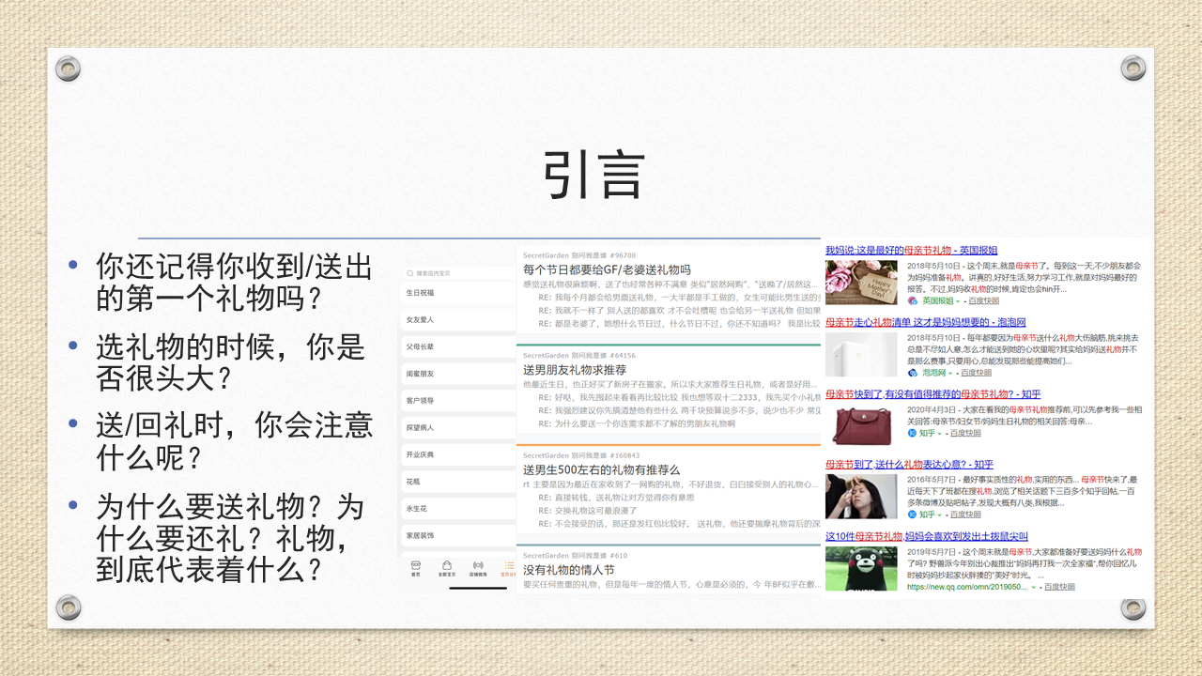Open the link 母亲节到了,送什么礼物表达心意
Screen dimensions: 1202x676
[x=909, y=464]
